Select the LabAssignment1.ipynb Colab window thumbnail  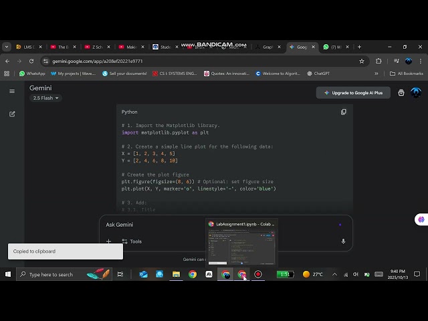[241, 242]
